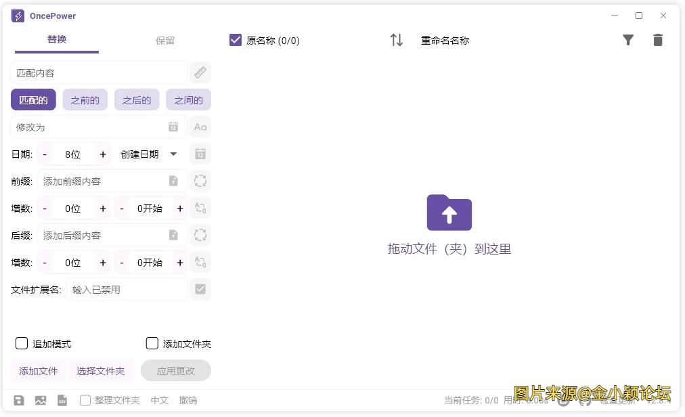Screen dimensions: 685x417
Task: Decrease 增数 start value with minus
Action: [121, 208]
